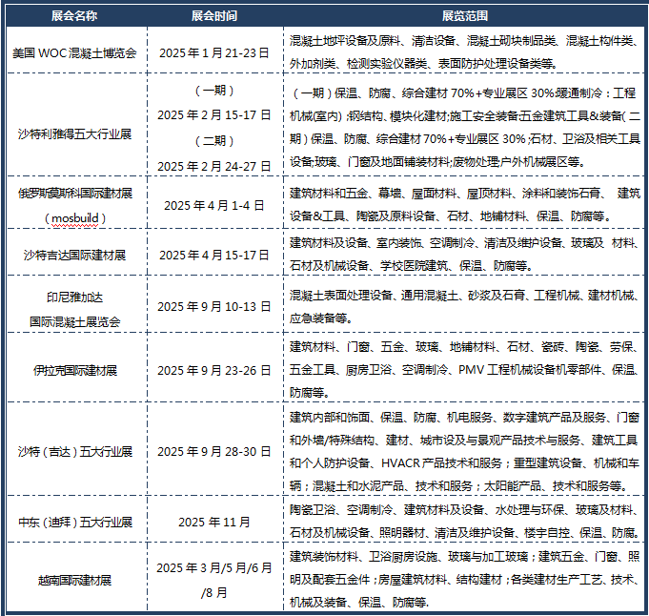Image resolution: width=649 pixels, height=616 pixels.
Task: Click the date 2025年2月24-27日
Action: coord(214,166)
